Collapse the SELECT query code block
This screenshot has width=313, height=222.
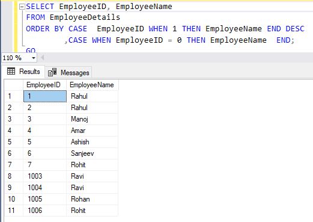22,7
